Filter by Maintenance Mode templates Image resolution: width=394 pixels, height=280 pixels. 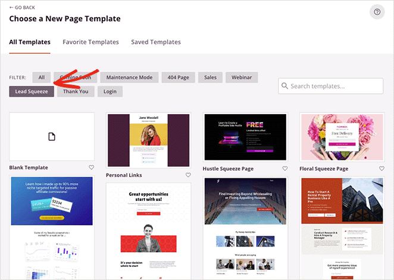click(x=130, y=77)
